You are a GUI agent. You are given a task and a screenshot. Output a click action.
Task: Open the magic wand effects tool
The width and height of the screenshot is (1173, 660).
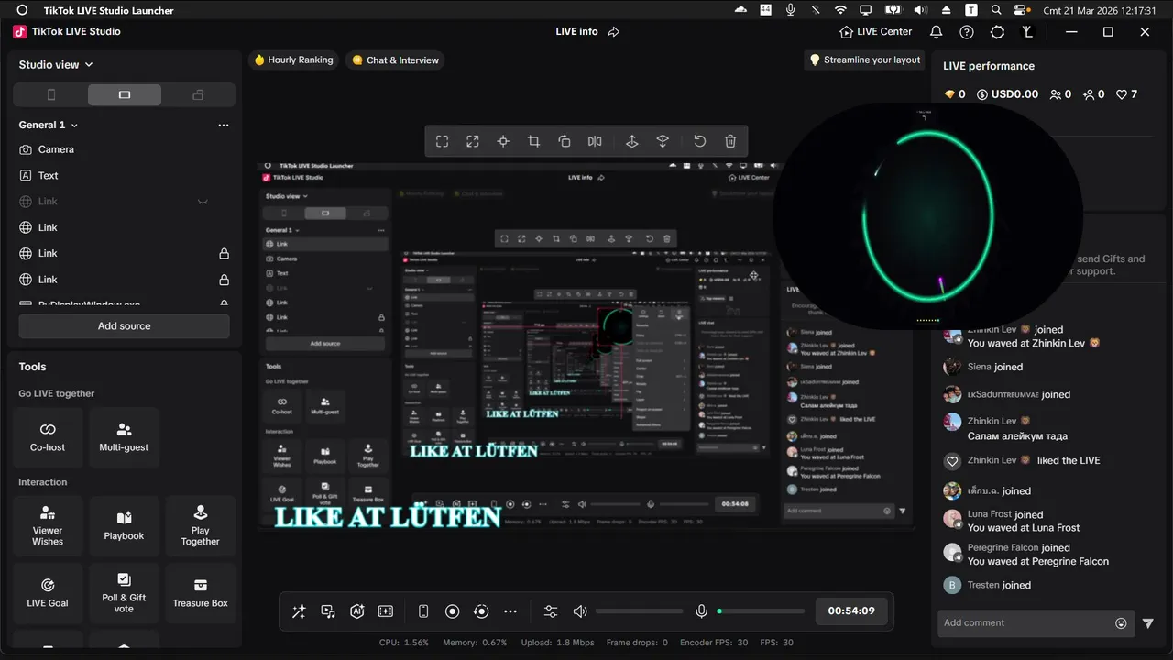point(299,611)
